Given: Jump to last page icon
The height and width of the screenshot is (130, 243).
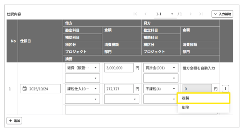Looking at the screenshot, I should pyautogui.click(x=201, y=14).
